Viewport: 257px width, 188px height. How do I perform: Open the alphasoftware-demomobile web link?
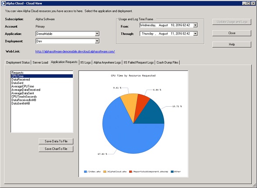(75, 52)
